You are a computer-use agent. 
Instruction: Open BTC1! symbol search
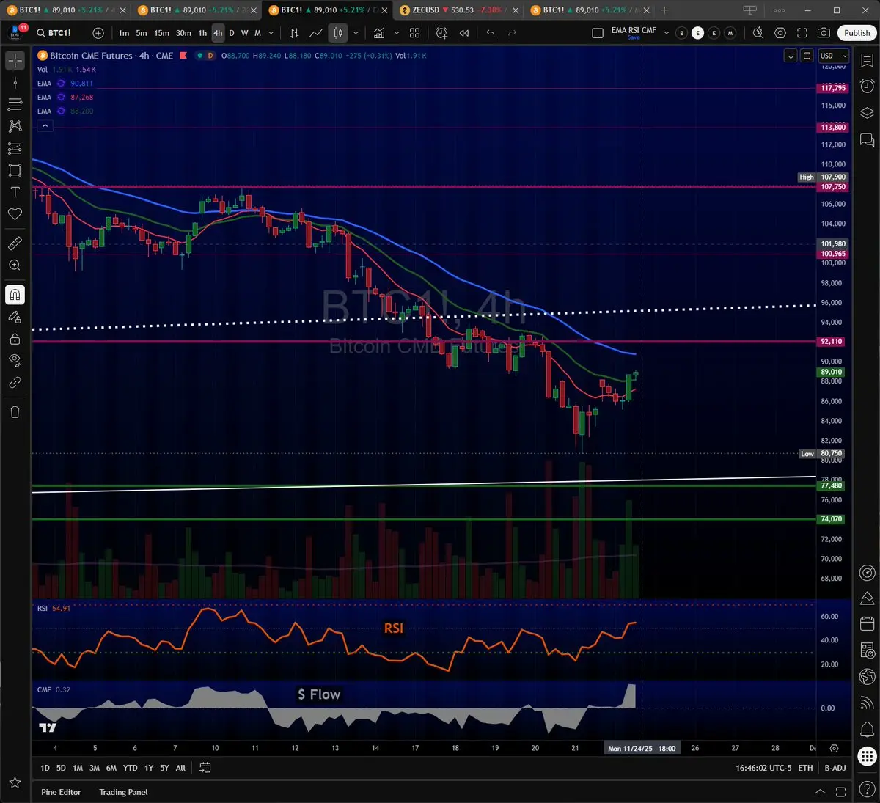pos(54,33)
